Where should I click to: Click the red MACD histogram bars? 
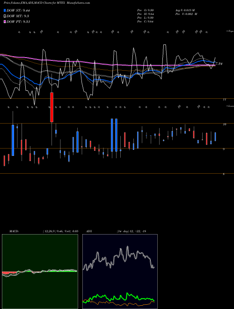tap(9, 273)
